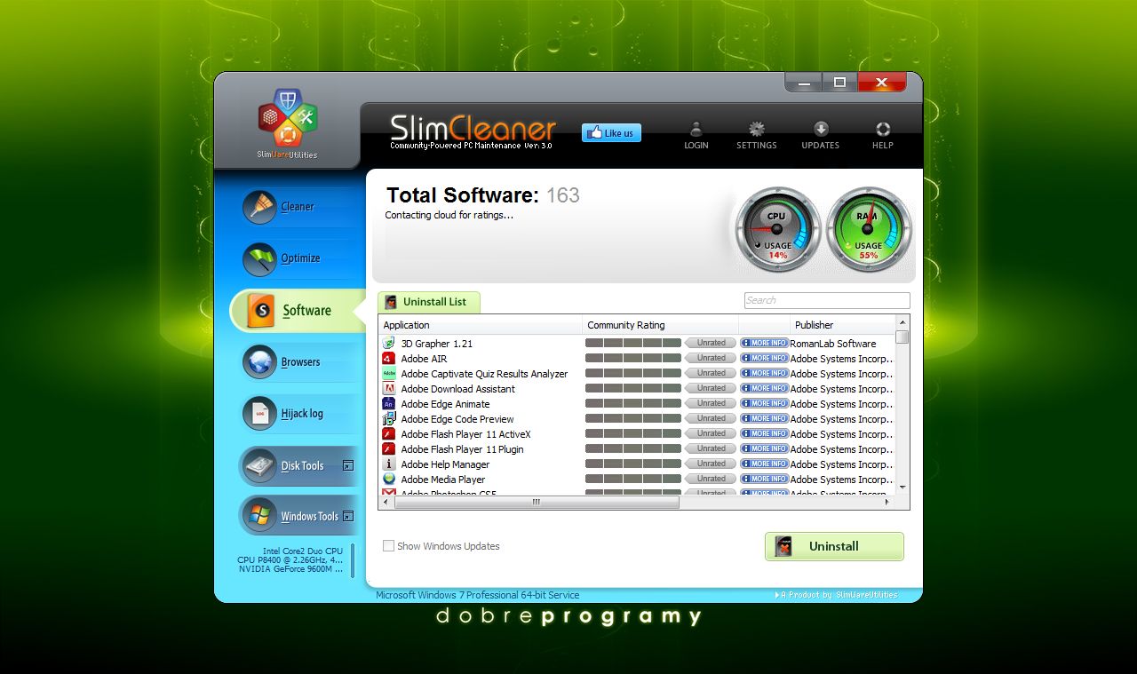Image resolution: width=1137 pixels, height=674 pixels.
Task: Click the Adobe Edge Code Preview icon
Action: [x=389, y=419]
